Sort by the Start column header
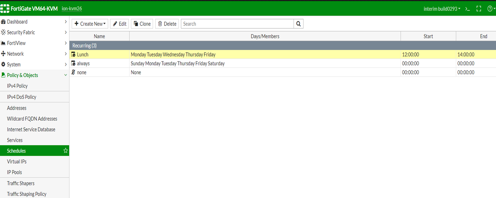The image size is (496, 198). [x=428, y=36]
